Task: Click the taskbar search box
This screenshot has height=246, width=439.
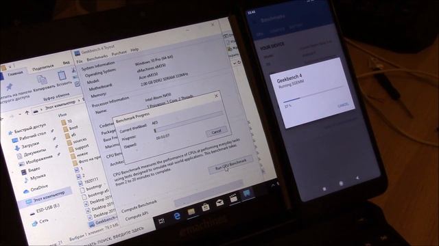Action: [117, 235]
